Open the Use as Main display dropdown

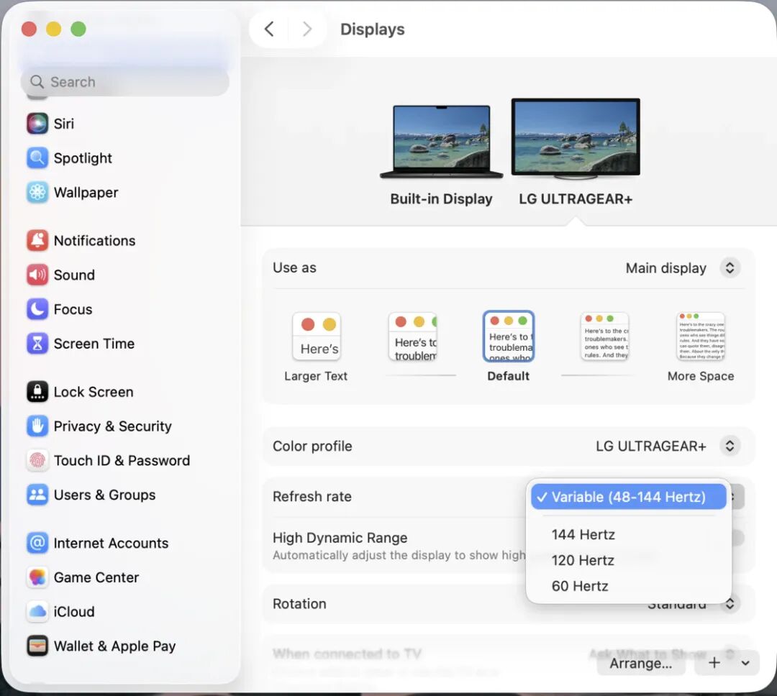(730, 268)
